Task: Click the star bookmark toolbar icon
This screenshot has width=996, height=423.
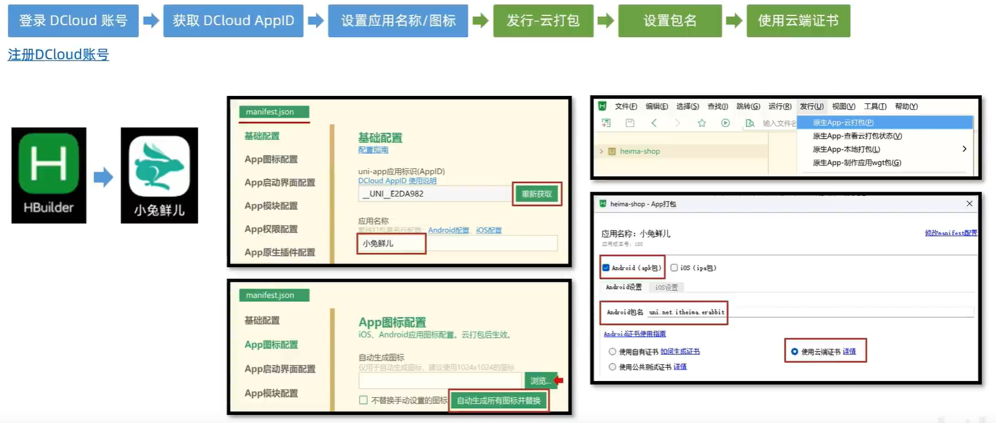Action: coord(702,123)
